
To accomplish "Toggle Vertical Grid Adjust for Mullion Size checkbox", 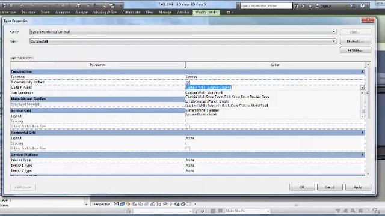I will pyautogui.click(x=188, y=127).
